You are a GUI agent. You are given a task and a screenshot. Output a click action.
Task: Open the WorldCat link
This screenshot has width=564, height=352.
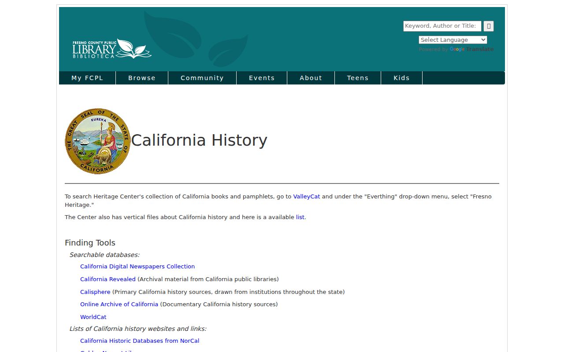[93, 317]
